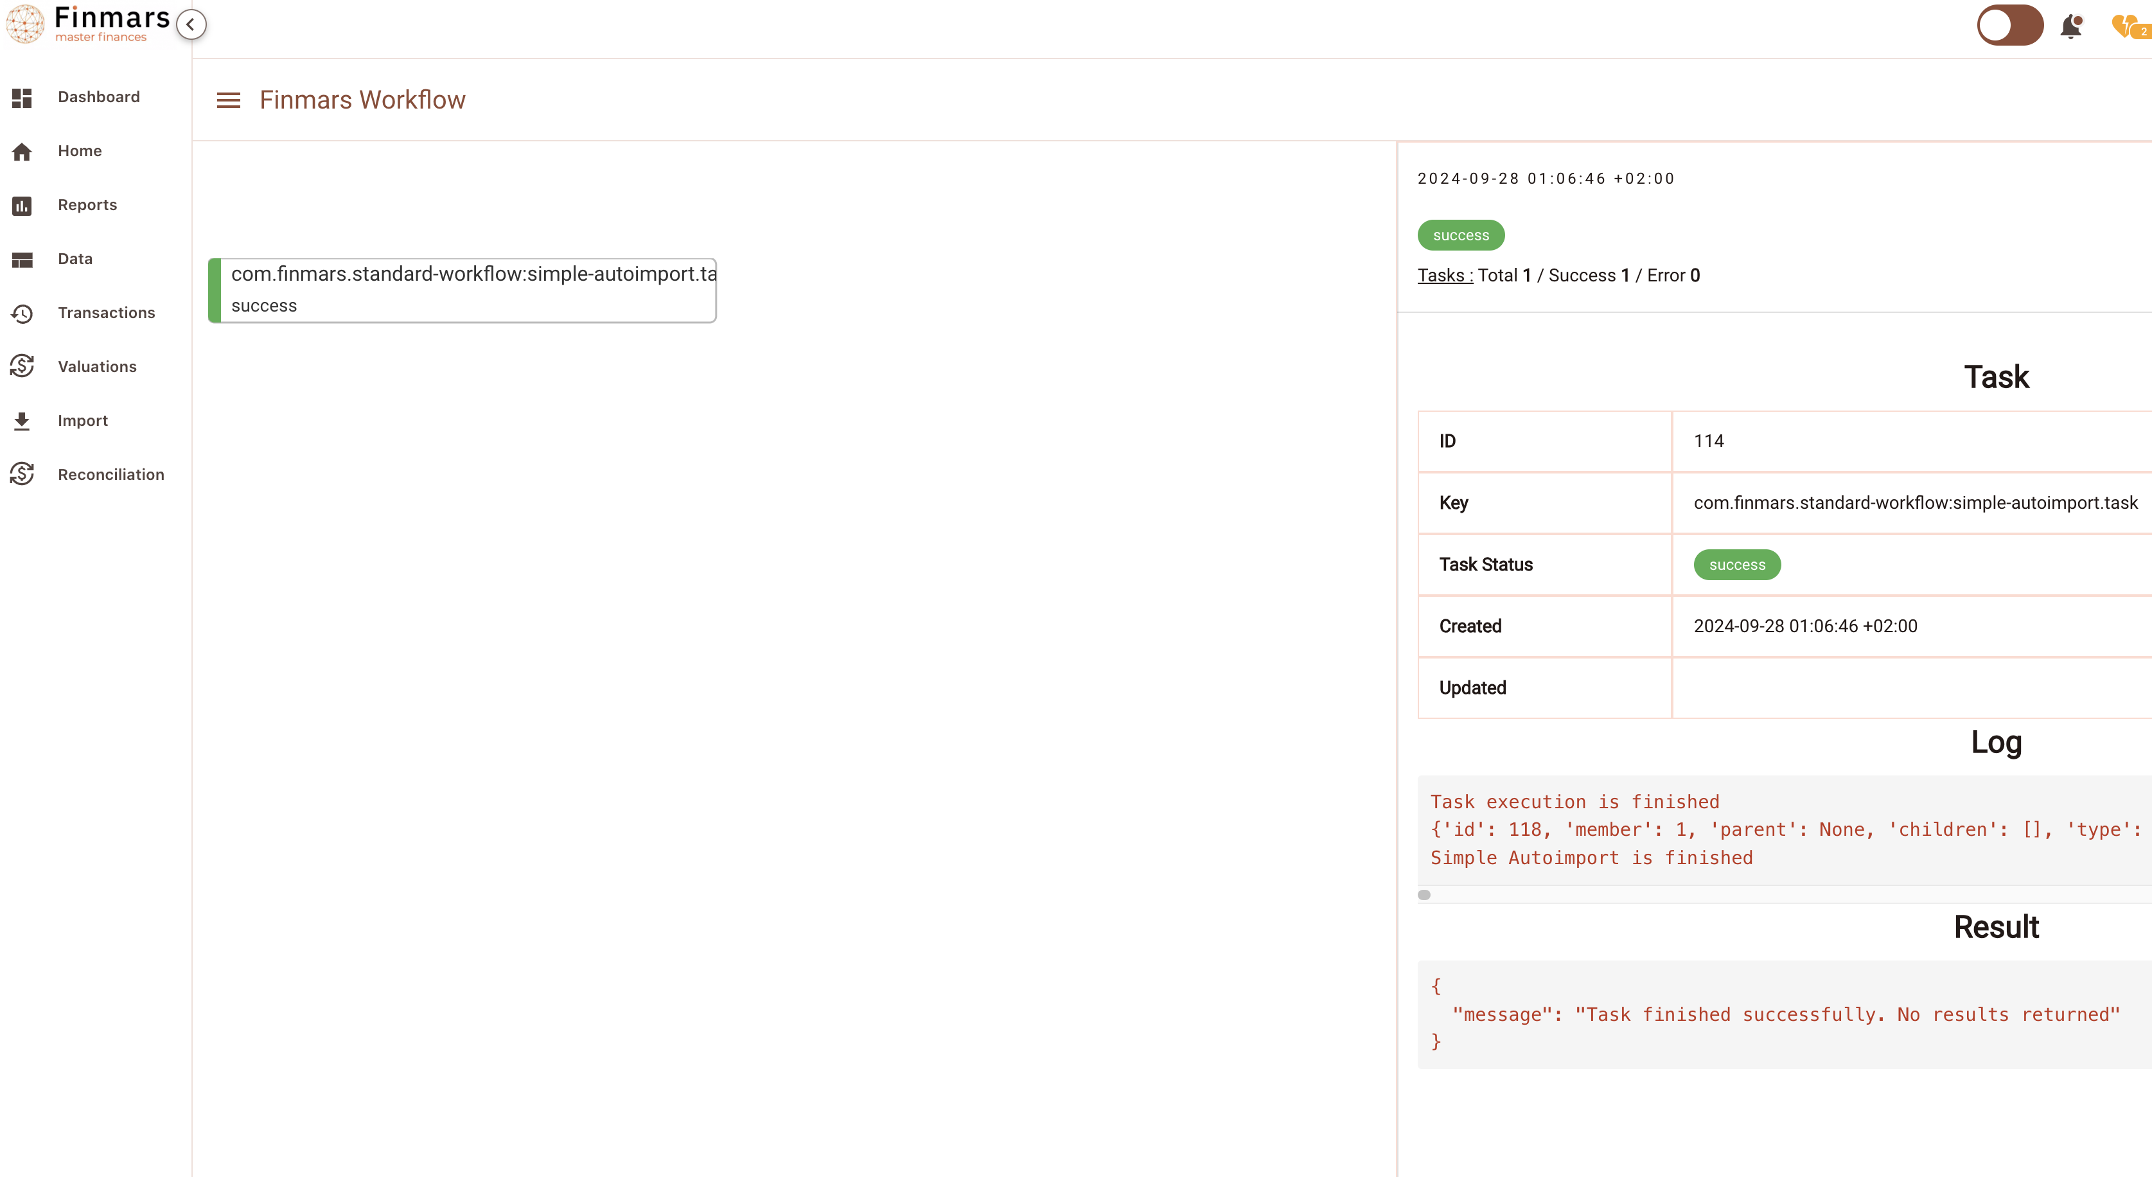Click the Updated row label
Image resolution: width=2152 pixels, height=1177 pixels.
[x=1472, y=688]
